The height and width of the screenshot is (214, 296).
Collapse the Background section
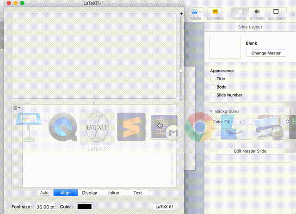(x=211, y=111)
